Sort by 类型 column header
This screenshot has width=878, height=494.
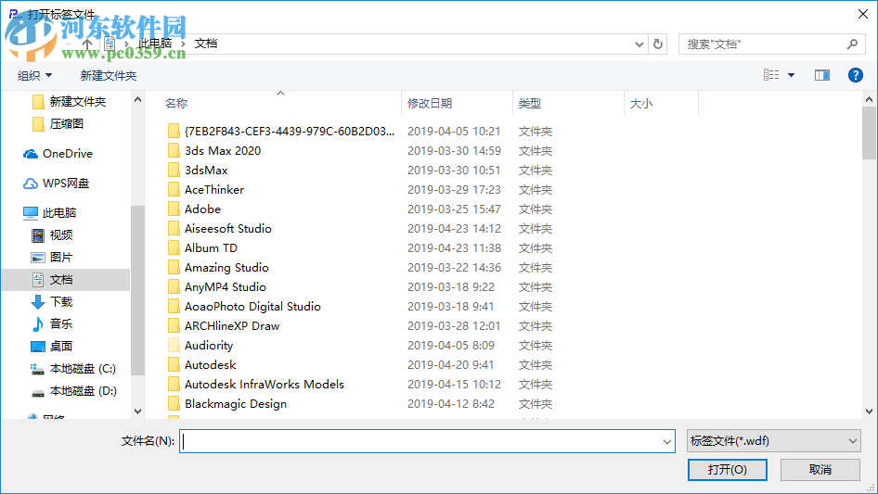coord(529,104)
